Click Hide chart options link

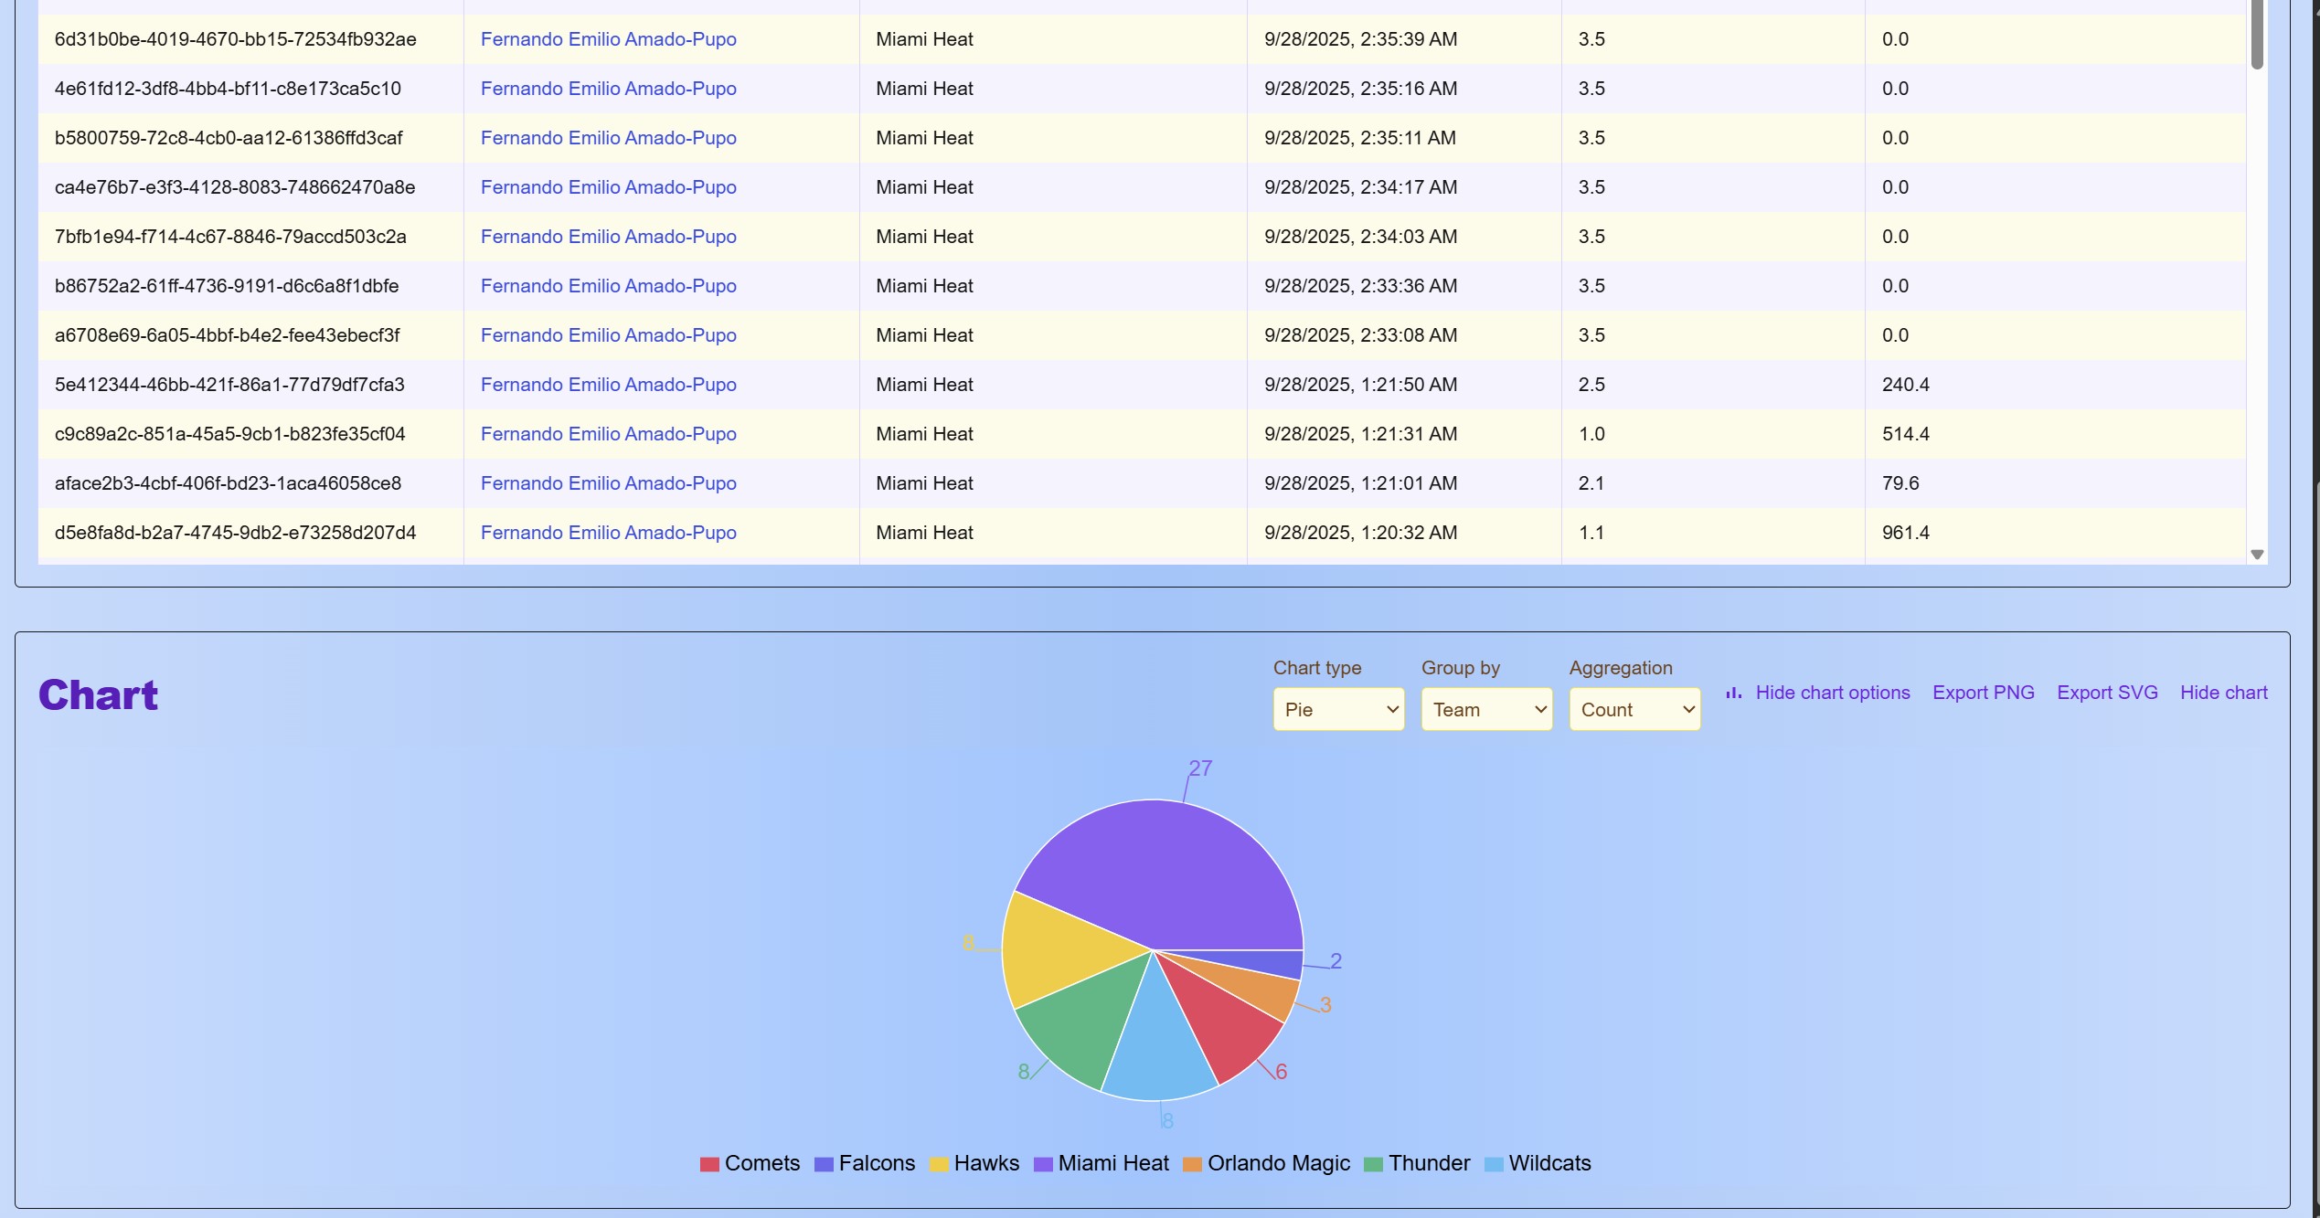[1832, 694]
